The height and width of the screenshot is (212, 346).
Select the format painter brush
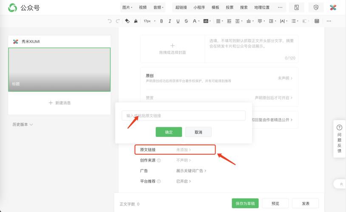click(136, 21)
